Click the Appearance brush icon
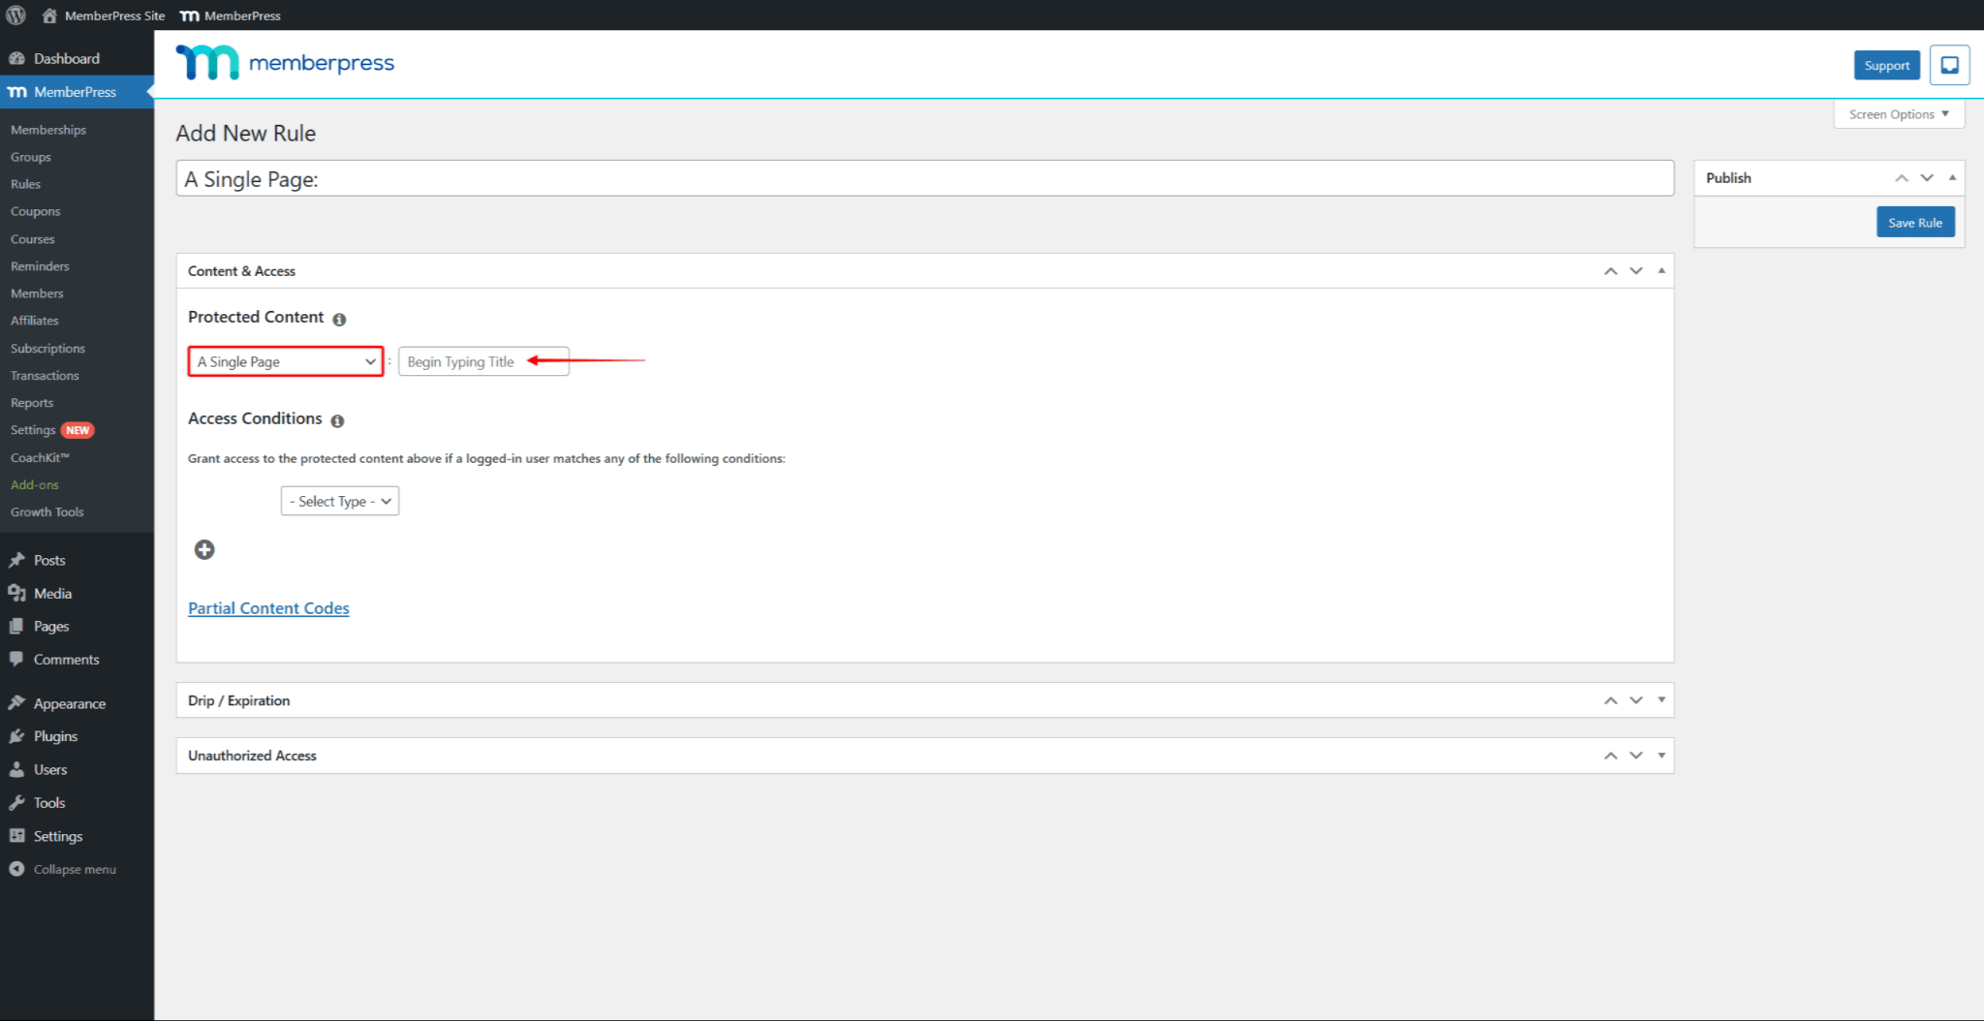 (17, 703)
